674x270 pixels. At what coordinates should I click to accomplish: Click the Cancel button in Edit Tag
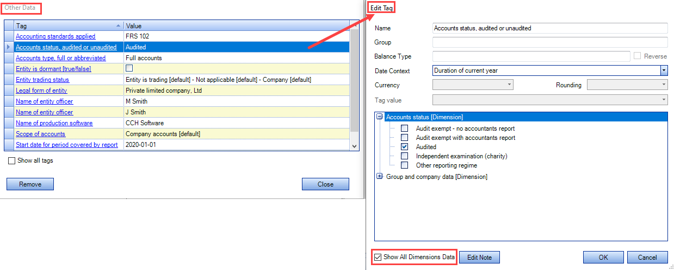(x=647, y=257)
